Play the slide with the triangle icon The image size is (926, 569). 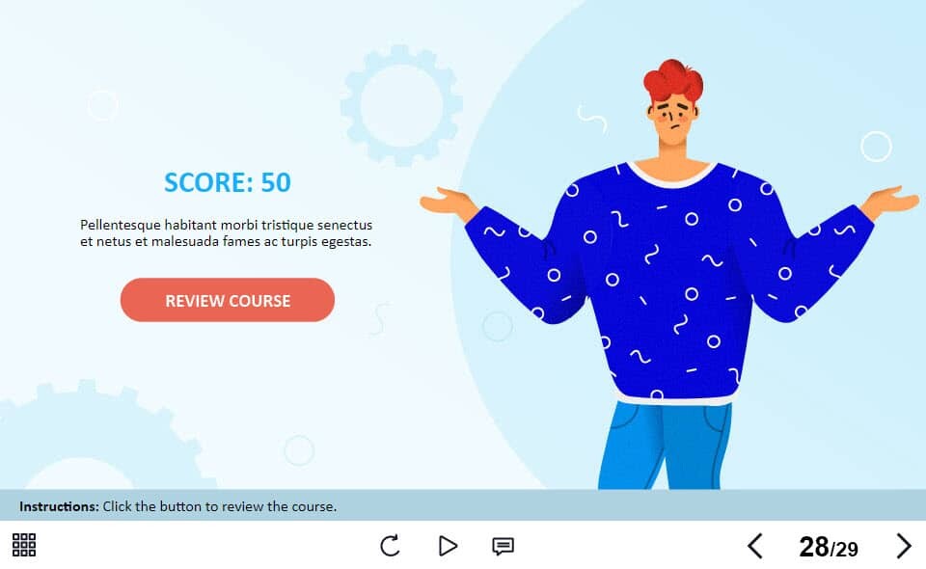click(x=448, y=546)
